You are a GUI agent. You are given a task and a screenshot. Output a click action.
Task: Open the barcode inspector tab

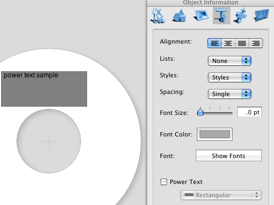[261, 15]
